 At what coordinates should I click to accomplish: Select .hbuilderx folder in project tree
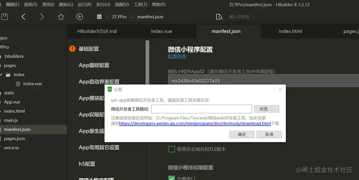pyautogui.click(x=14, y=56)
